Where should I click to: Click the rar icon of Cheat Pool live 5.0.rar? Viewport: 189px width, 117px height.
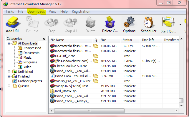coord(52,66)
